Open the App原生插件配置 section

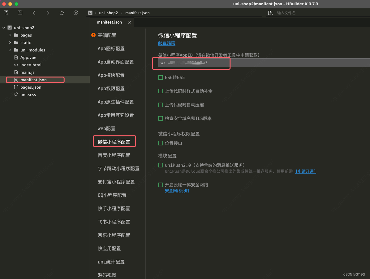pos(116,102)
